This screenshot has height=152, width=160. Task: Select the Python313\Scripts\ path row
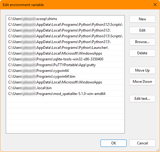[x=65, y=36]
